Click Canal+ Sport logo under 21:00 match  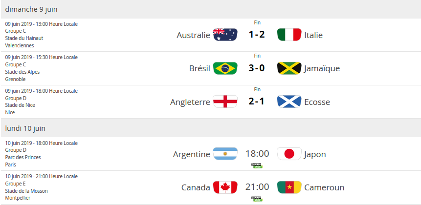[257, 199]
